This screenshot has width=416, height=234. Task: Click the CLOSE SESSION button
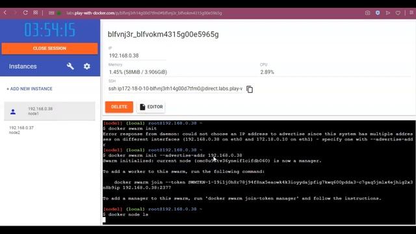tap(49, 49)
